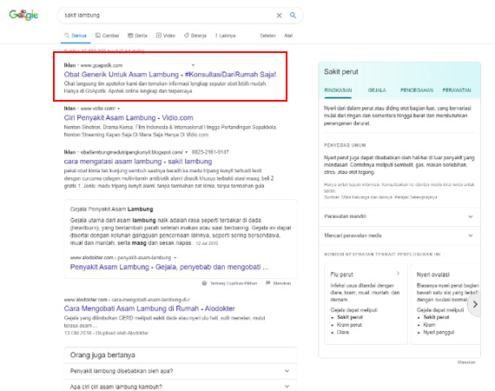Image resolution: width=495 pixels, height=391 pixels.
Task: Expand 'Mencari perawatan medis' section
Action: 399,235
